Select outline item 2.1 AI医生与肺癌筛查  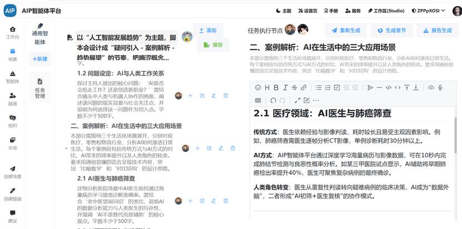click(106, 178)
